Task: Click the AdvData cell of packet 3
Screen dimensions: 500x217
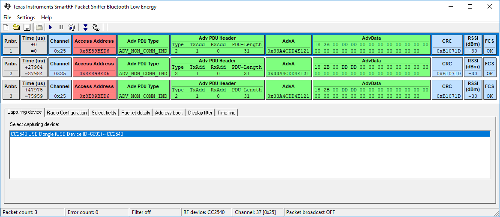Action: [x=371, y=90]
